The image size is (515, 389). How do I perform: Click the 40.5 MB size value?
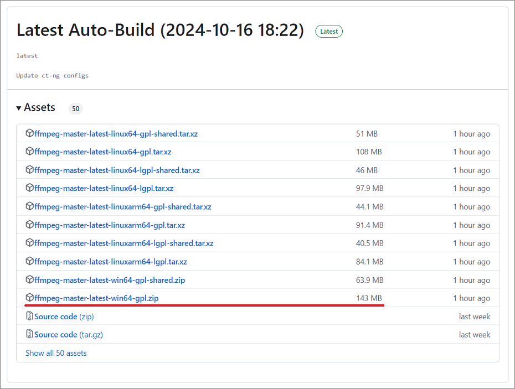[x=370, y=243]
